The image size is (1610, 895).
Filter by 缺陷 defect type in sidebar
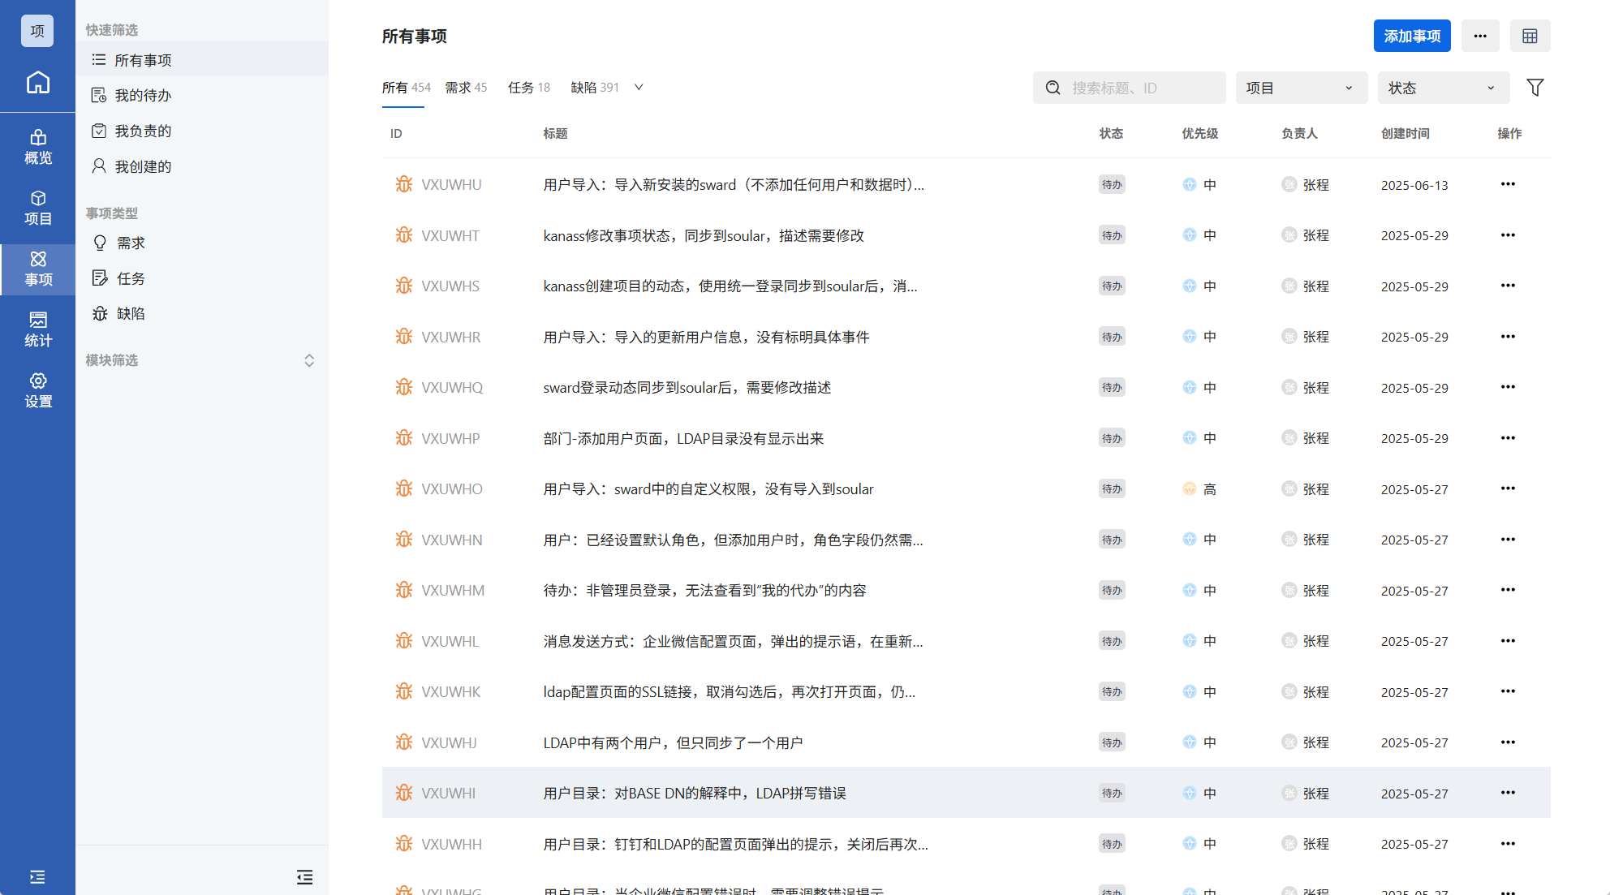pyautogui.click(x=130, y=314)
